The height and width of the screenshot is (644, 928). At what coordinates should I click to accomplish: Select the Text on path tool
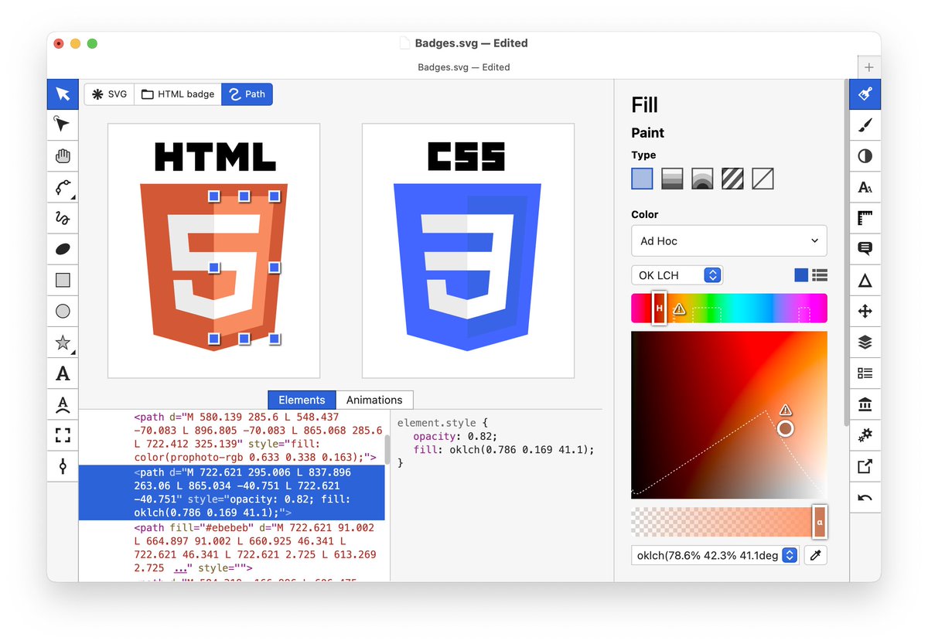[x=63, y=404]
